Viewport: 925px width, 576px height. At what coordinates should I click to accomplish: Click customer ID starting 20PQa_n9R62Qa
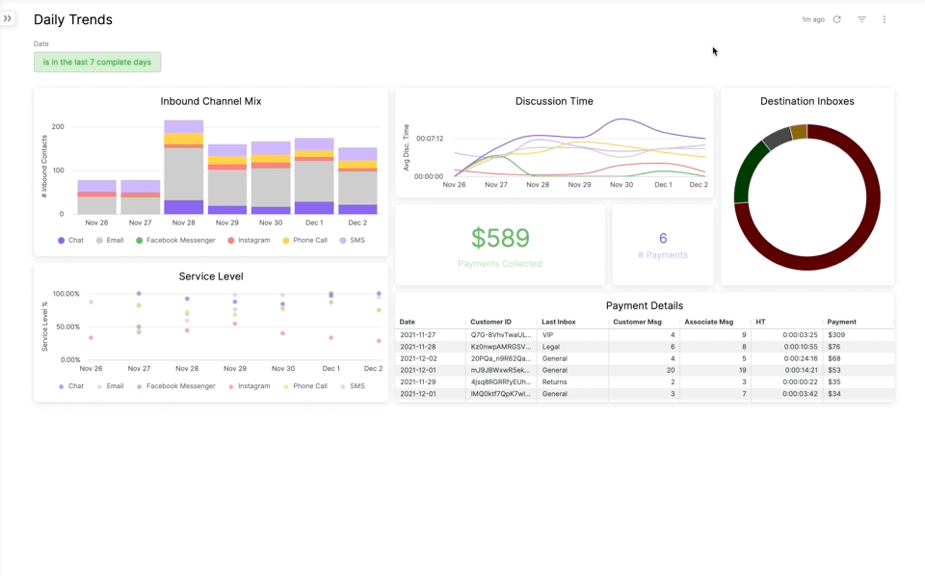point(501,358)
